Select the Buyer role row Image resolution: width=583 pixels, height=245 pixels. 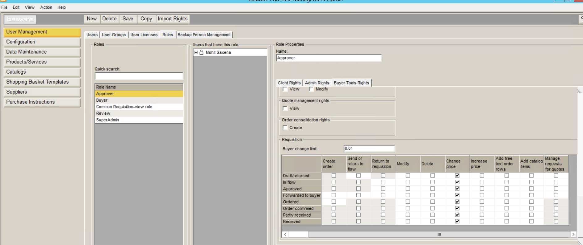click(139, 100)
